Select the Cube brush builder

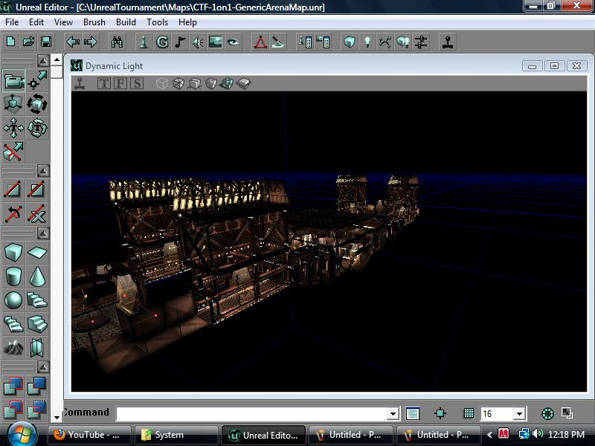coord(11,253)
